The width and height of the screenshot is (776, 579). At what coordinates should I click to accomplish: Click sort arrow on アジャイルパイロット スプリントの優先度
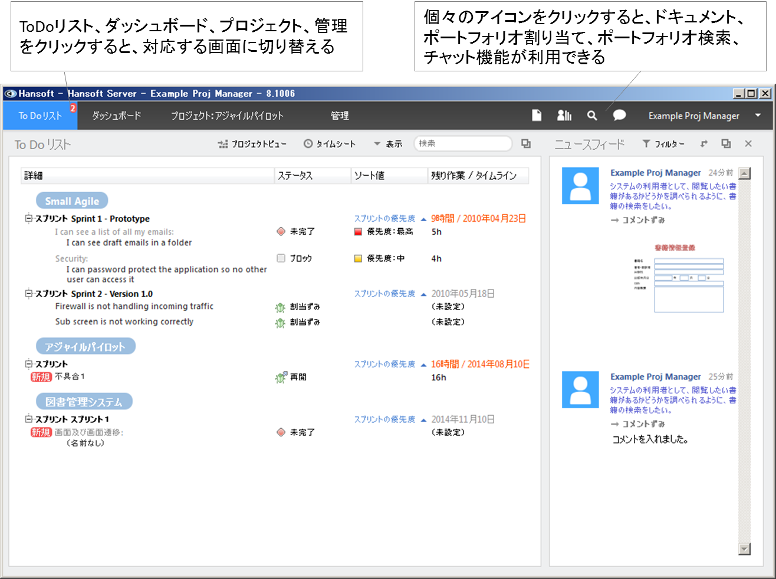[x=423, y=365]
